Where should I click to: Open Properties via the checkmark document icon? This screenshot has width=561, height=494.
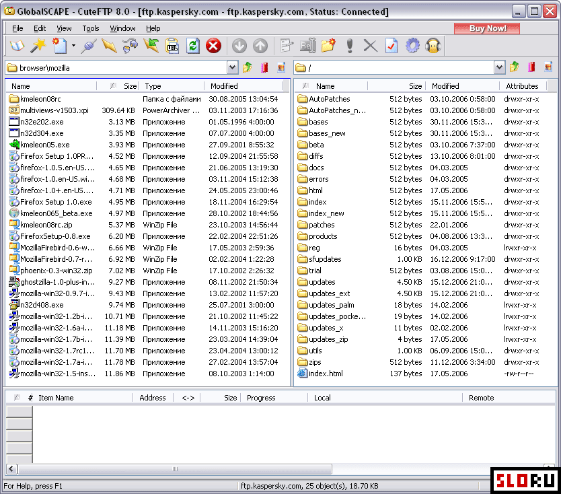391,46
